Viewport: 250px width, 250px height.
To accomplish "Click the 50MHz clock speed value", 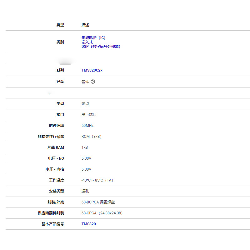I will (x=87, y=126).
